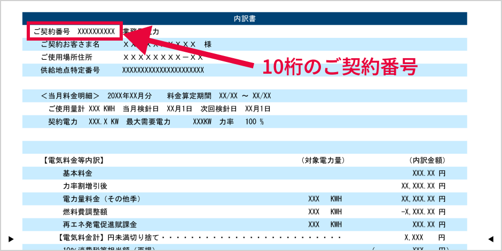Image resolution: width=502 pixels, height=251 pixels.
Task: Click the 料金算定期間 date range
Action: coord(245,96)
